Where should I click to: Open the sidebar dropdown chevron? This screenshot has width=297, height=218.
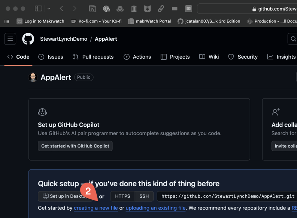click(x=49, y=9)
